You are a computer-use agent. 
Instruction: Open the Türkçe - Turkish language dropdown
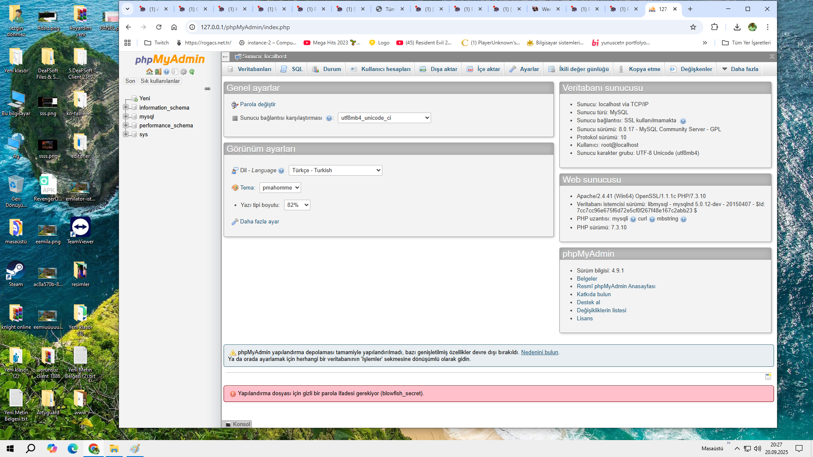pyautogui.click(x=335, y=171)
